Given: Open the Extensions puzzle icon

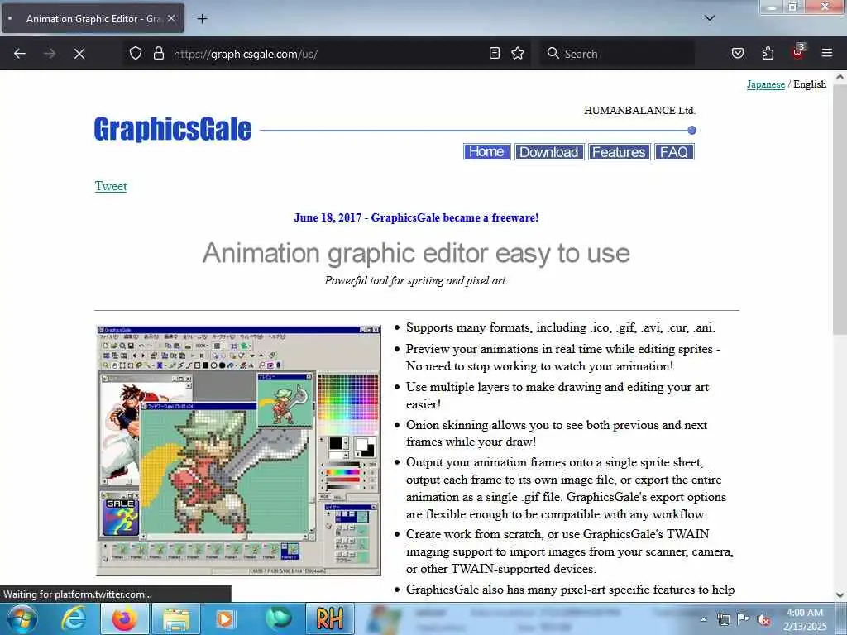Looking at the screenshot, I should pos(768,54).
